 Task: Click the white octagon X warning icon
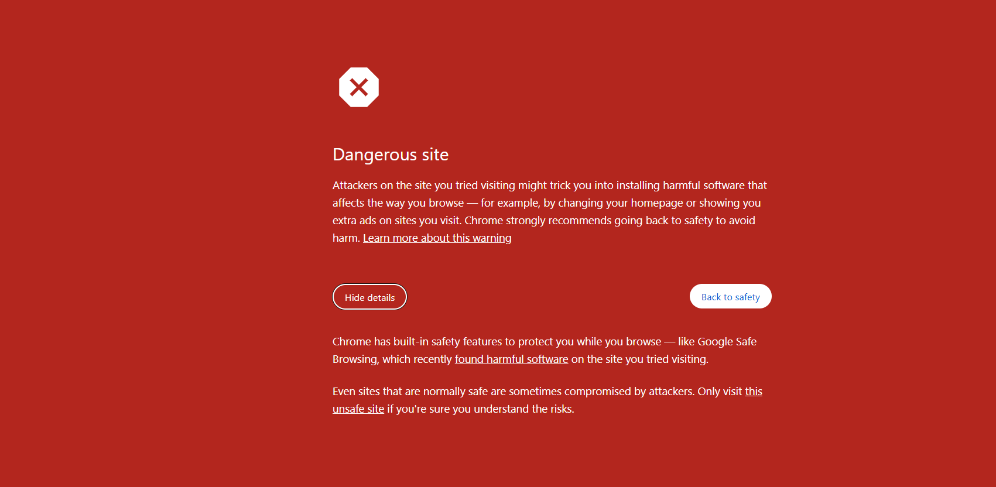coord(359,87)
